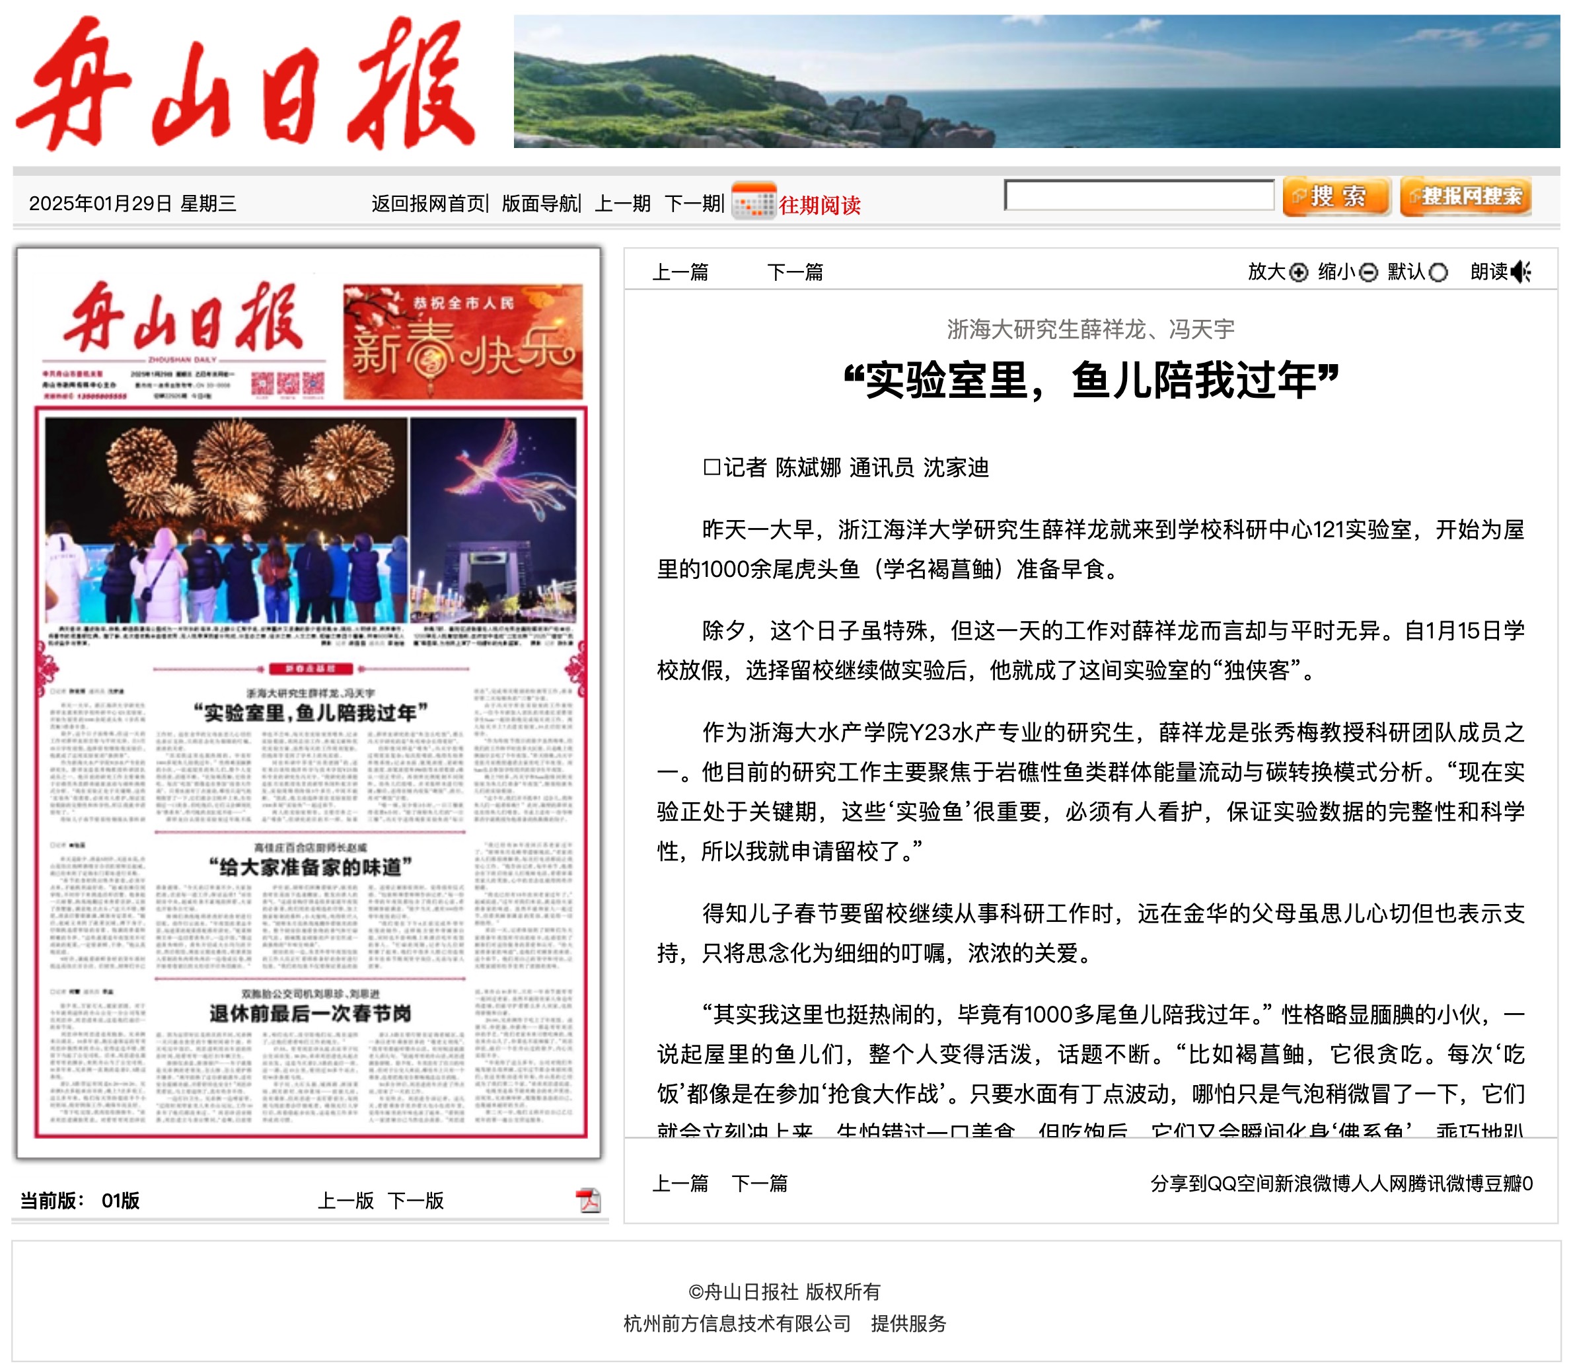Image resolution: width=1571 pixels, height=1364 pixels.
Task: Download the page PDF icon
Action: [588, 1200]
